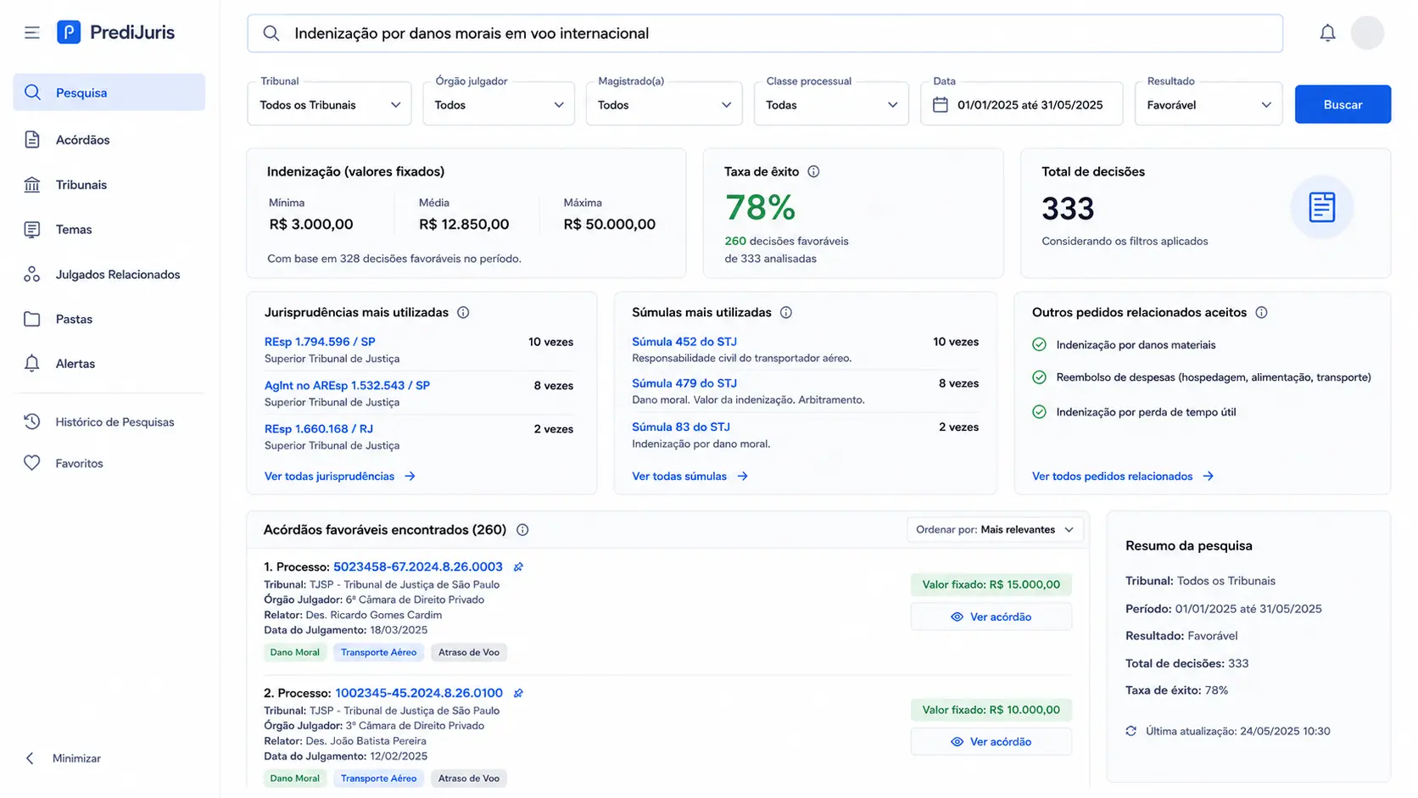Click Ver todos pedidos relacionados link
This screenshot has height=798, width=1418.
(x=1112, y=477)
